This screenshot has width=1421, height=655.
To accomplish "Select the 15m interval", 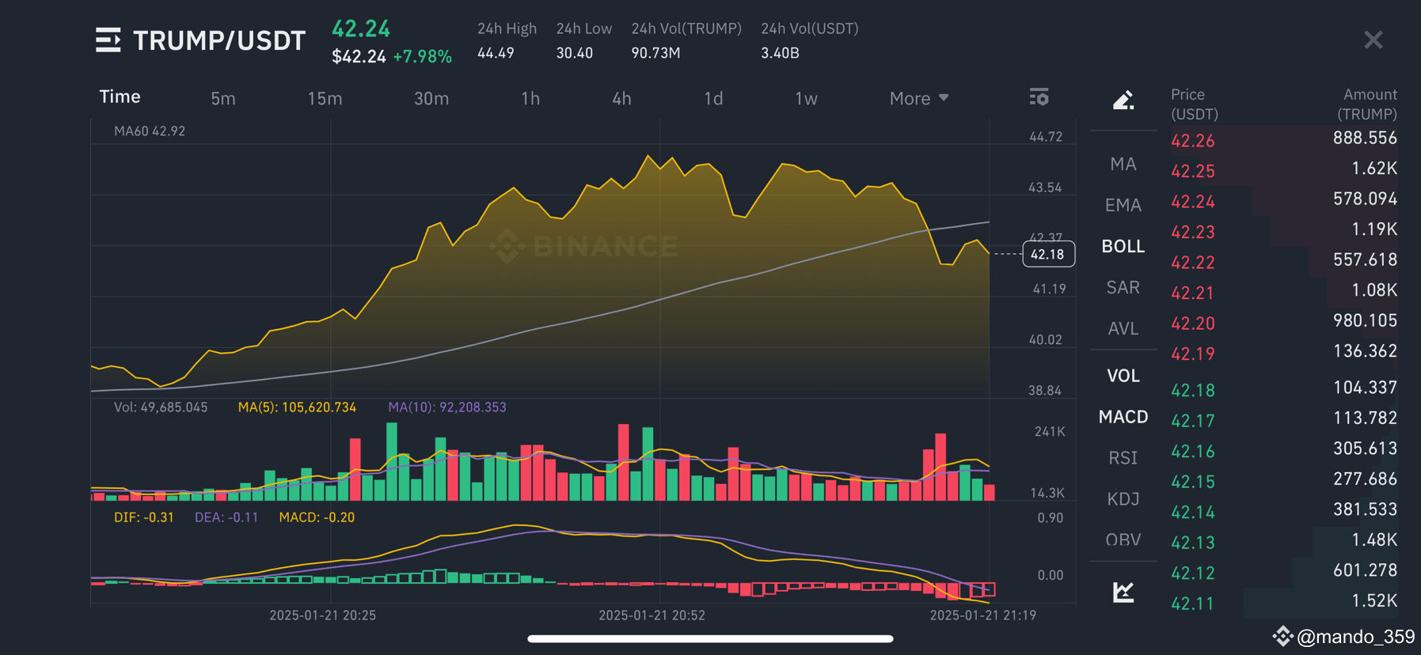I will tap(325, 98).
